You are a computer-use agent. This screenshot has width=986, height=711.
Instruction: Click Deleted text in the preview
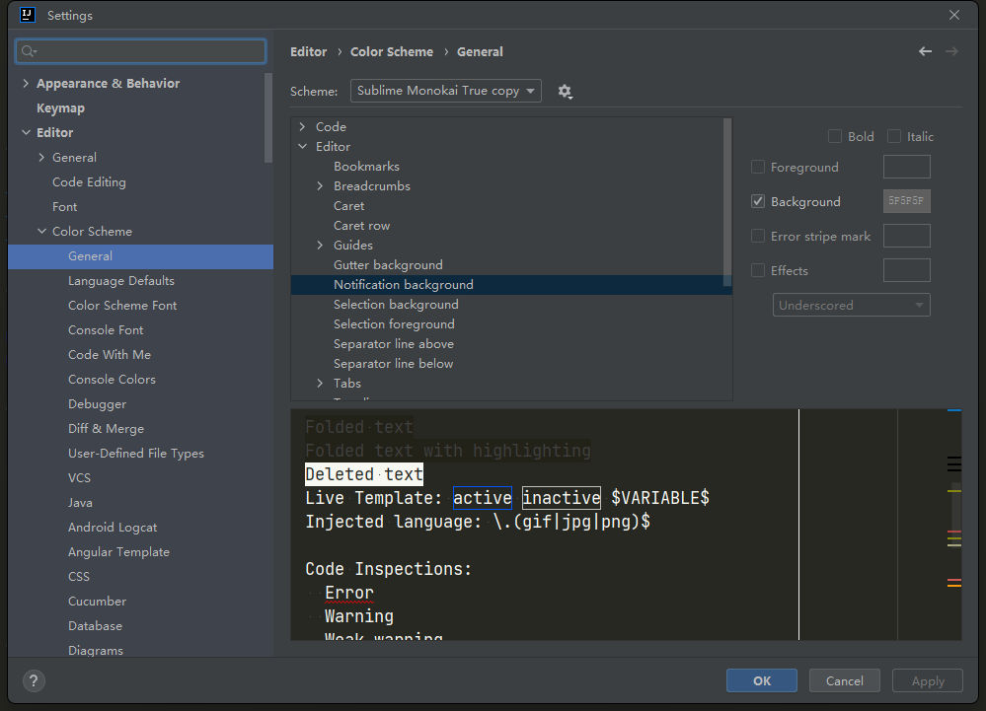pos(364,474)
